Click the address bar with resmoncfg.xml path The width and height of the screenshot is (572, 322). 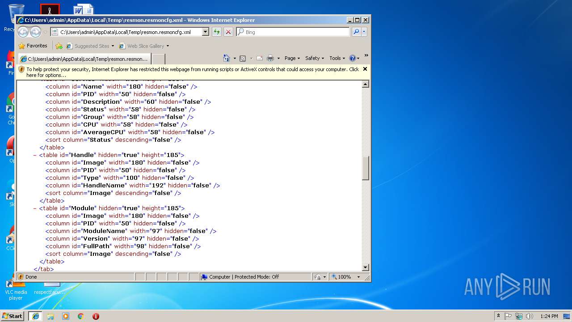click(126, 32)
